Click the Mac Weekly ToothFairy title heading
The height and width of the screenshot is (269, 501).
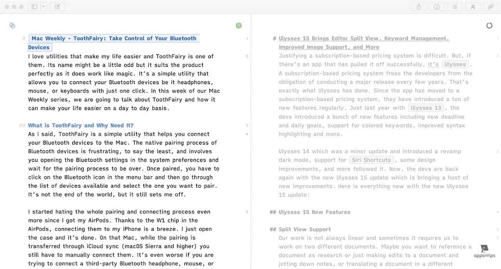click(x=114, y=38)
